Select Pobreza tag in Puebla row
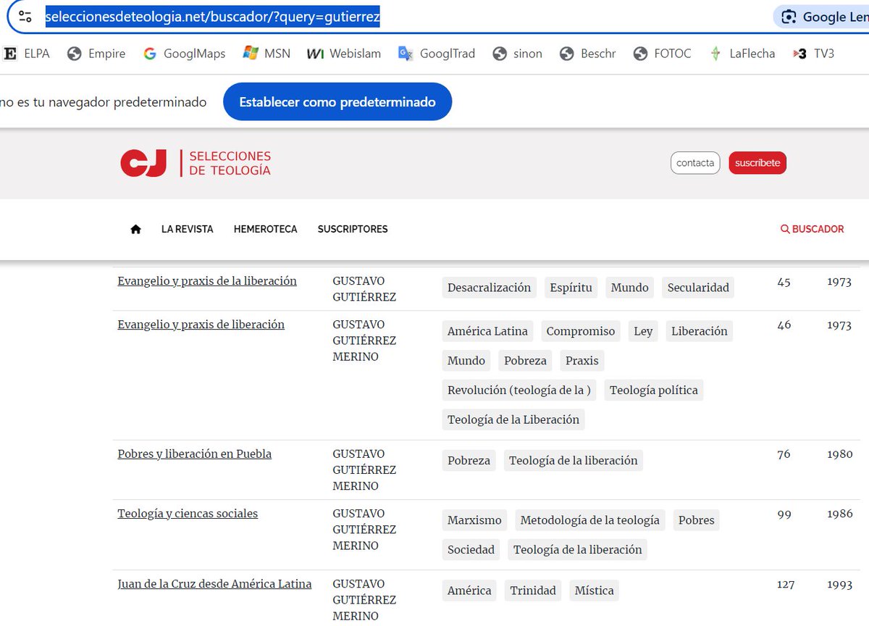 (469, 461)
